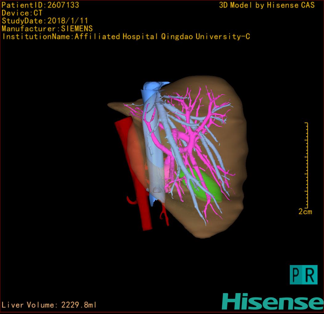
Task: Click the 2cm scale ruler
Action: 306,165
